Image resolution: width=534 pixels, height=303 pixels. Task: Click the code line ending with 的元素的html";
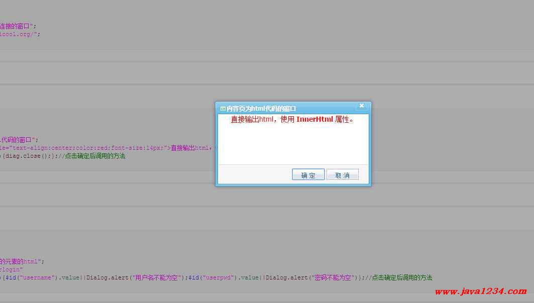[x=22, y=261]
